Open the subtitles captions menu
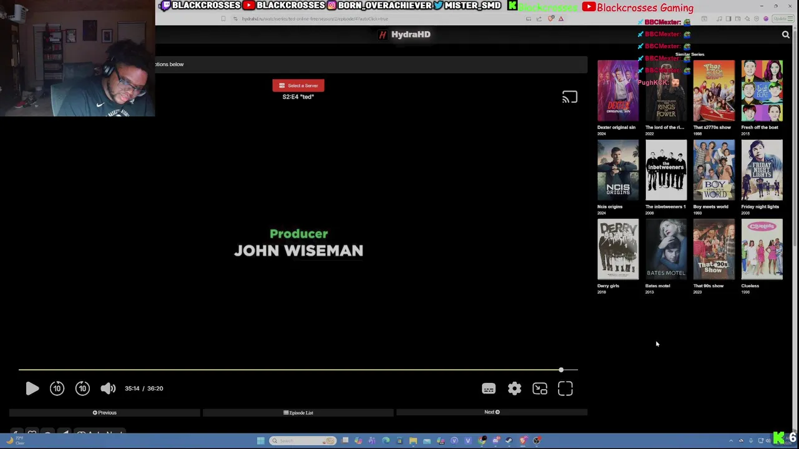 [489, 389]
